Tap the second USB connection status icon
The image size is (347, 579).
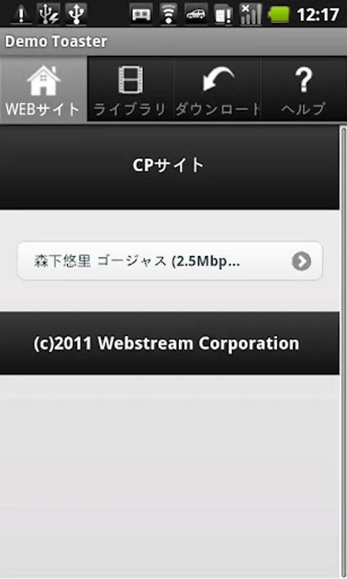point(76,14)
